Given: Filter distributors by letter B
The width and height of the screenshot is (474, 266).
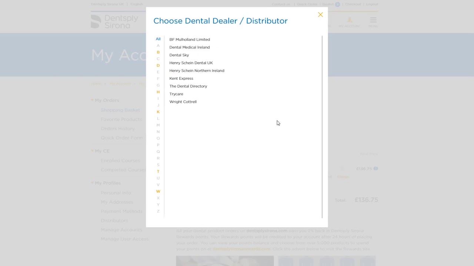Looking at the screenshot, I should [158, 52].
